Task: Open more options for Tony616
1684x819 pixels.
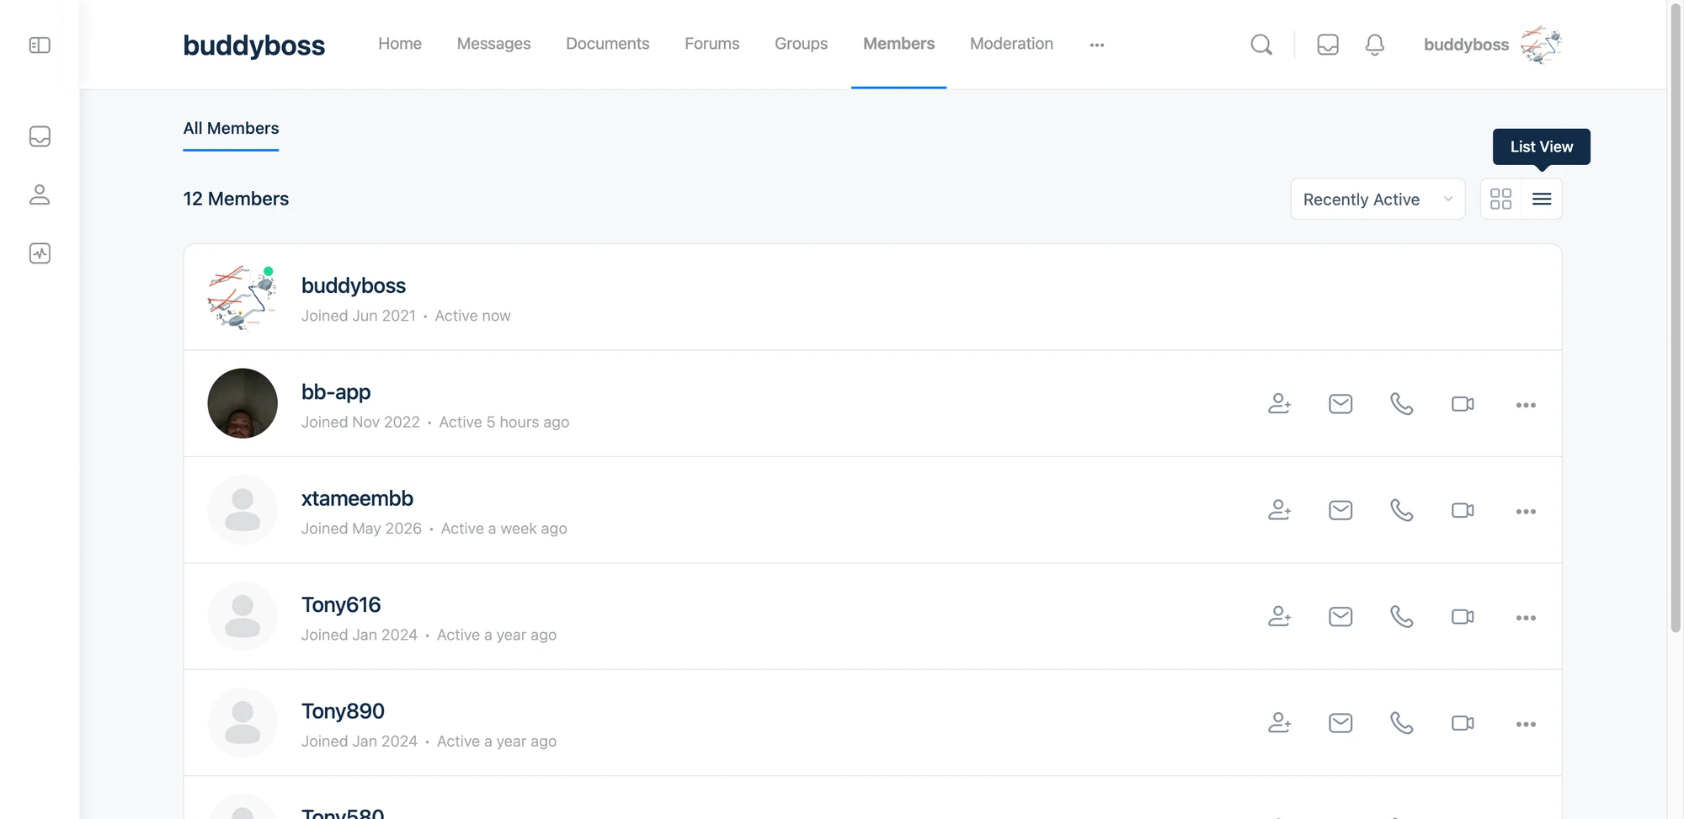Action: click(x=1526, y=618)
